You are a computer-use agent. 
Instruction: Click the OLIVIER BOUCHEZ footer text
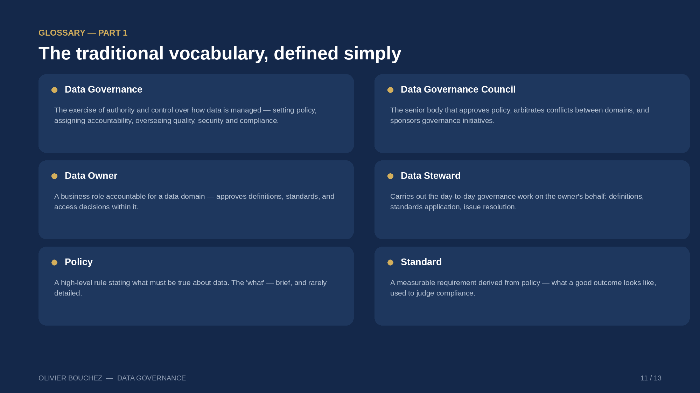[x=70, y=378]
